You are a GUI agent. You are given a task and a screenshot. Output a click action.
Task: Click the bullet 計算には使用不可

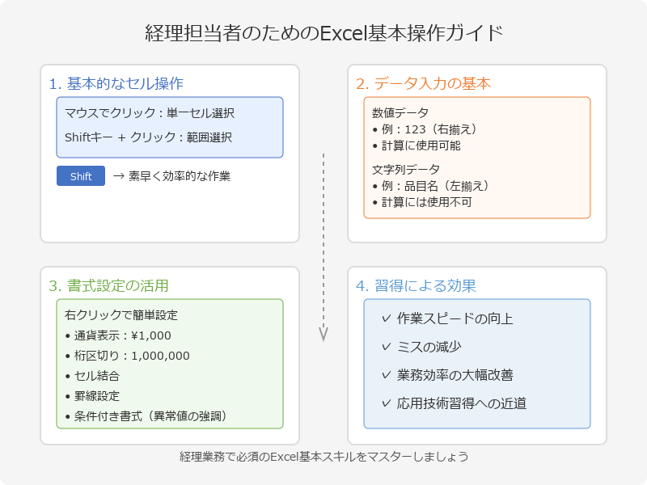coord(421,202)
